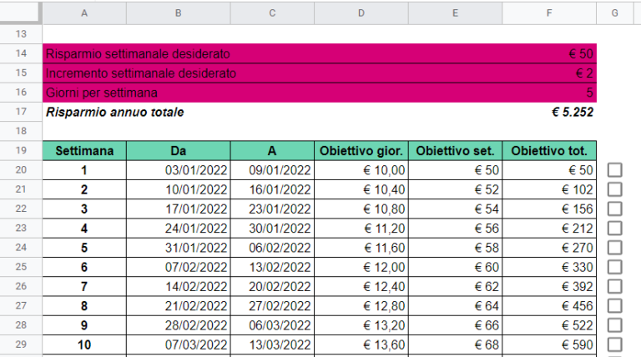Select row 25 header
The height and width of the screenshot is (357, 641).
pos(21,267)
